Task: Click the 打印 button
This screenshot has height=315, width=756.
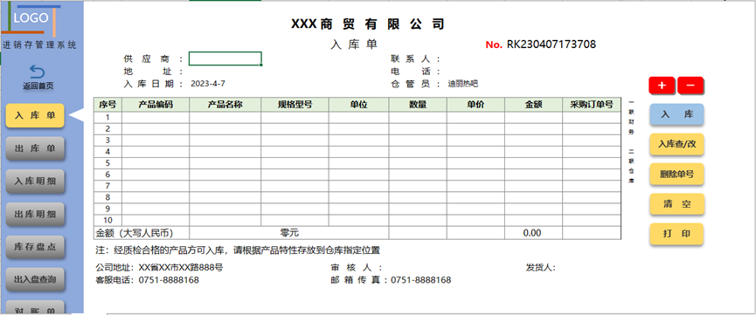Action: 677,234
